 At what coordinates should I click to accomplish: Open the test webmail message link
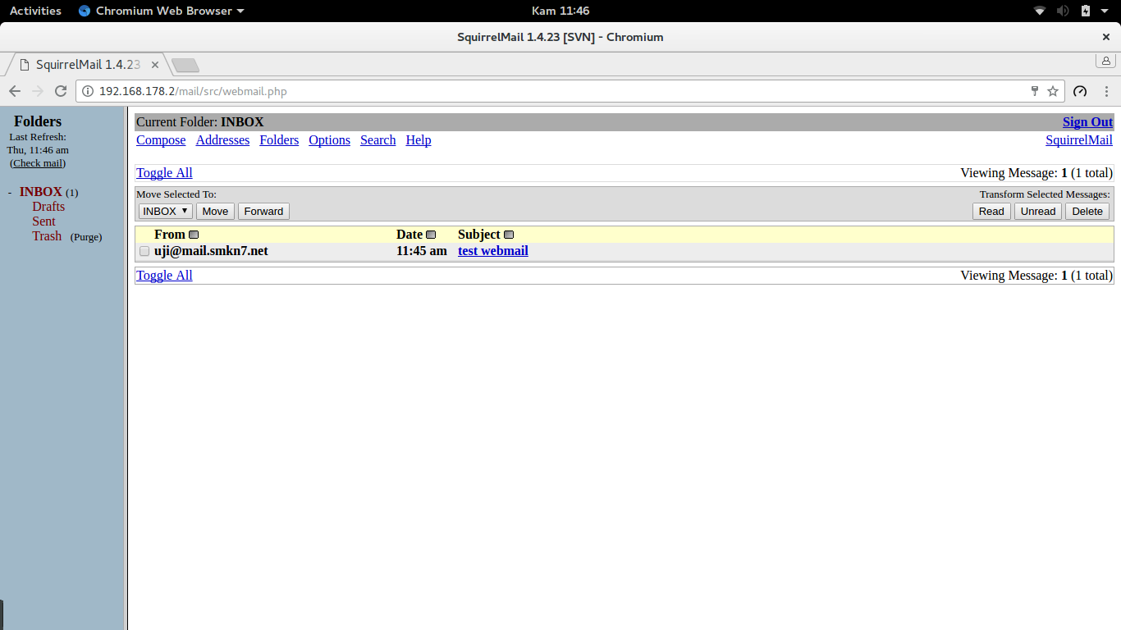pyautogui.click(x=493, y=251)
